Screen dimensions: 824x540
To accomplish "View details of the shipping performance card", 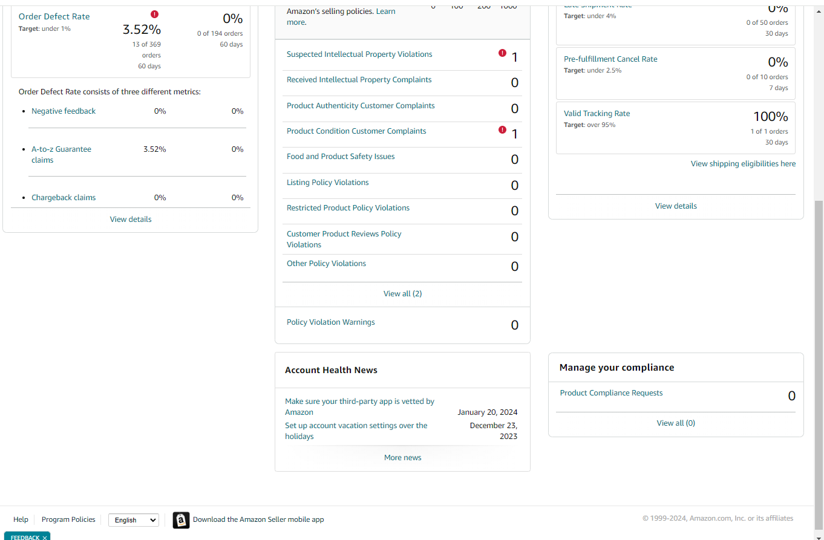I will (x=676, y=206).
